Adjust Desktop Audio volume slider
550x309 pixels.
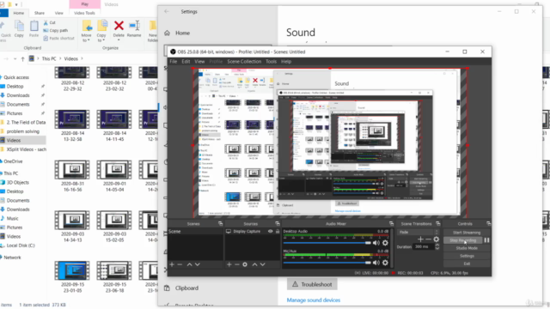pos(327,243)
